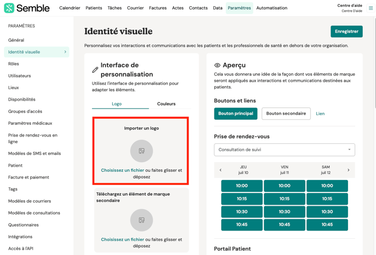Click the secondary brand upload image icon
Viewport: 376px width, 255px height.
pyautogui.click(x=141, y=220)
